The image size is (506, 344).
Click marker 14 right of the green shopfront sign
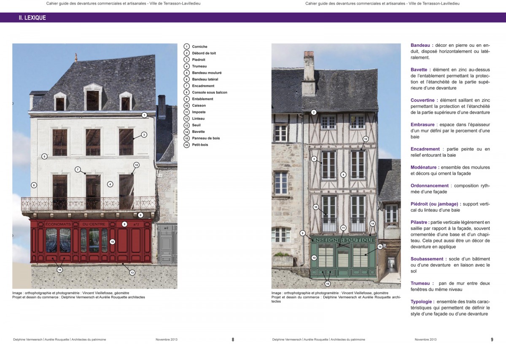point(372,223)
